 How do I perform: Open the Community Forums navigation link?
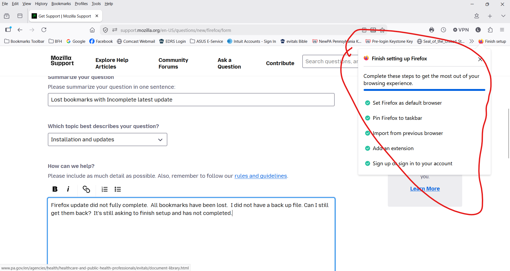point(173,63)
